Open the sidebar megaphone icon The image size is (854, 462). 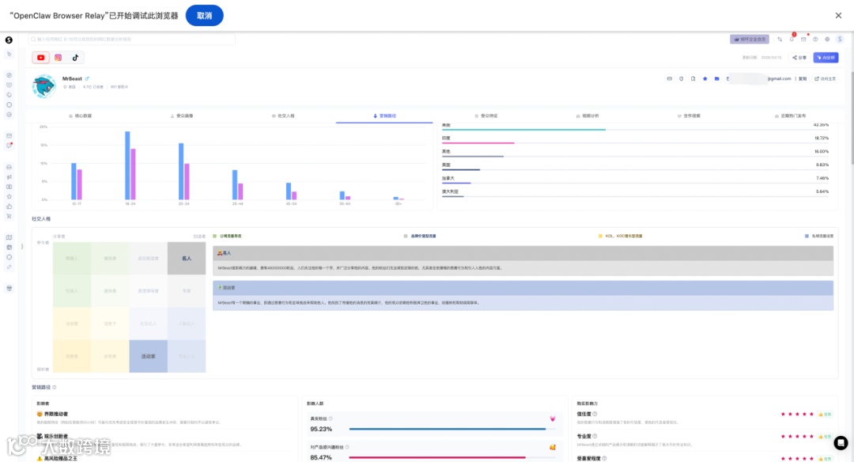pos(9,176)
